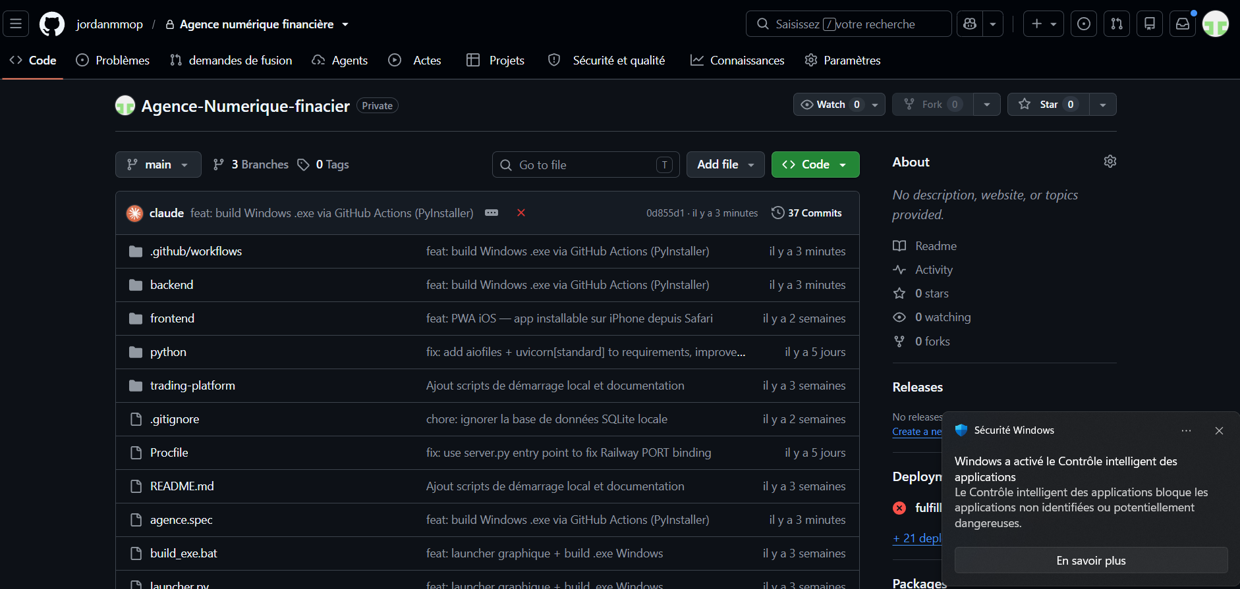The height and width of the screenshot is (589, 1240).
Task: Open the Releases heading link
Action: click(917, 387)
